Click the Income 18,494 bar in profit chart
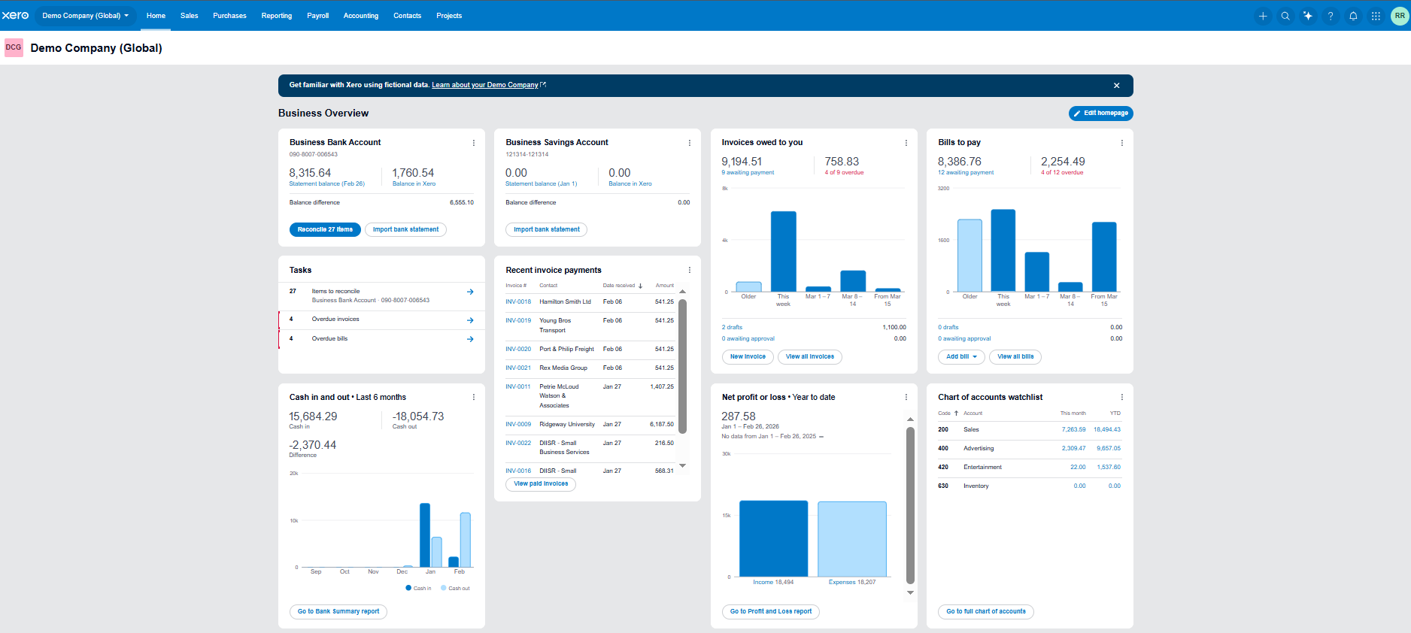 pos(773,538)
